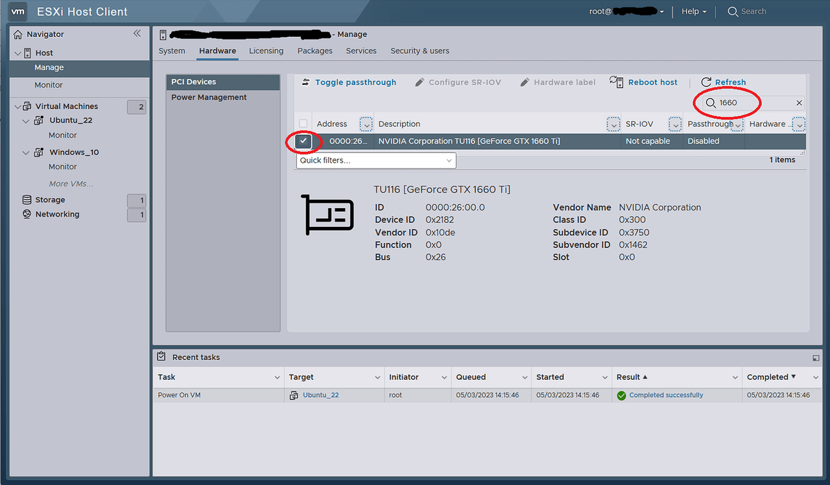Image resolution: width=830 pixels, height=485 pixels.
Task: Collapse the Navigator panel with double chevron
Action: click(137, 33)
